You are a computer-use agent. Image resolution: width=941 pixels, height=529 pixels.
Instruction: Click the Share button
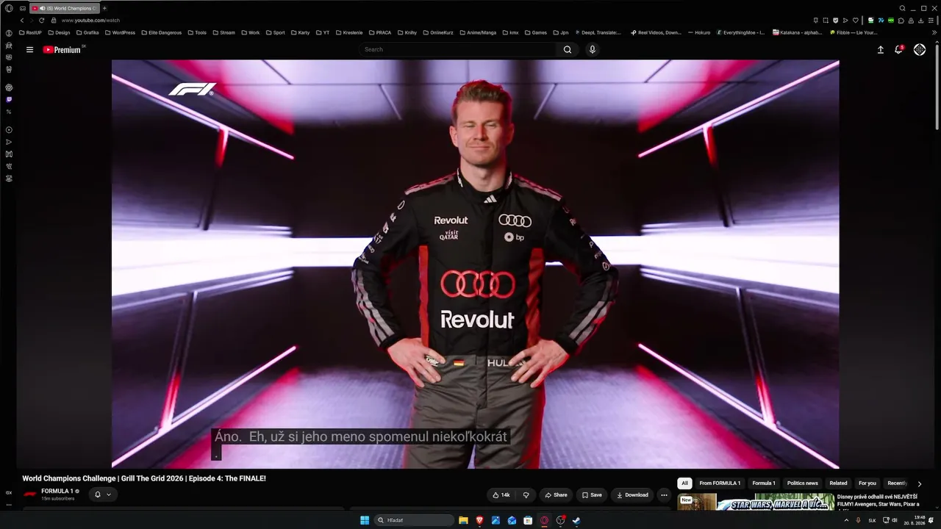coord(555,495)
